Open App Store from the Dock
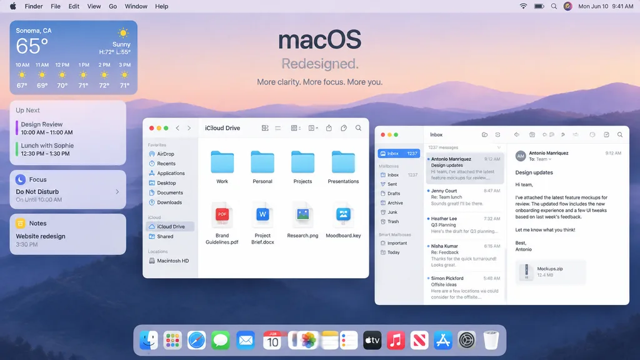Image resolution: width=640 pixels, height=360 pixels. click(443, 341)
